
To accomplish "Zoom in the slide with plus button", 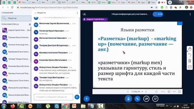I will [x=169, y=92].
